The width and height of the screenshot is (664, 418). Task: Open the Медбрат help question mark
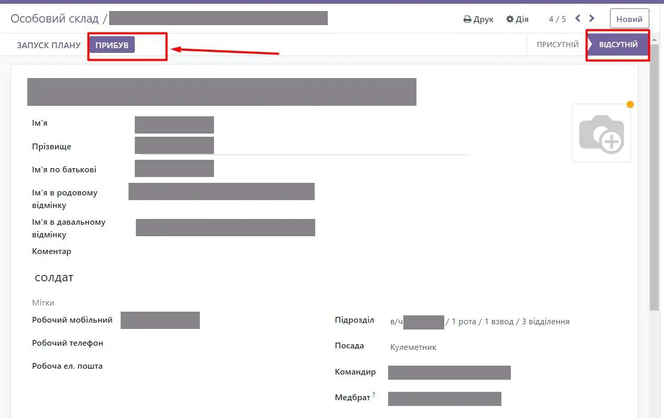[x=374, y=395]
